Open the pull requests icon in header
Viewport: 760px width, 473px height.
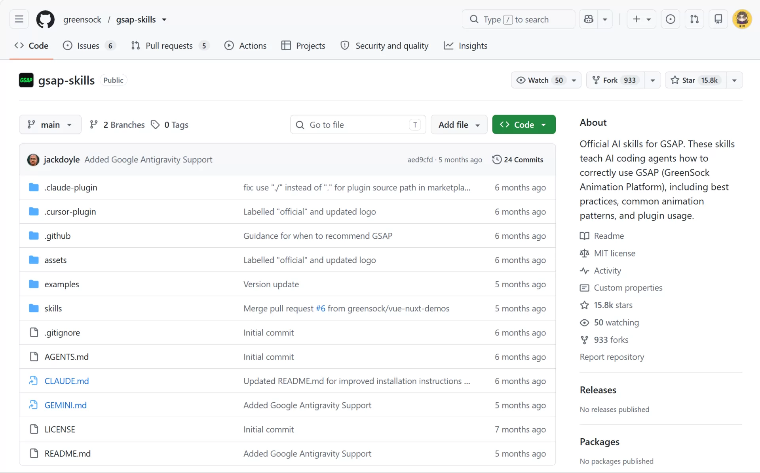pyautogui.click(x=694, y=19)
